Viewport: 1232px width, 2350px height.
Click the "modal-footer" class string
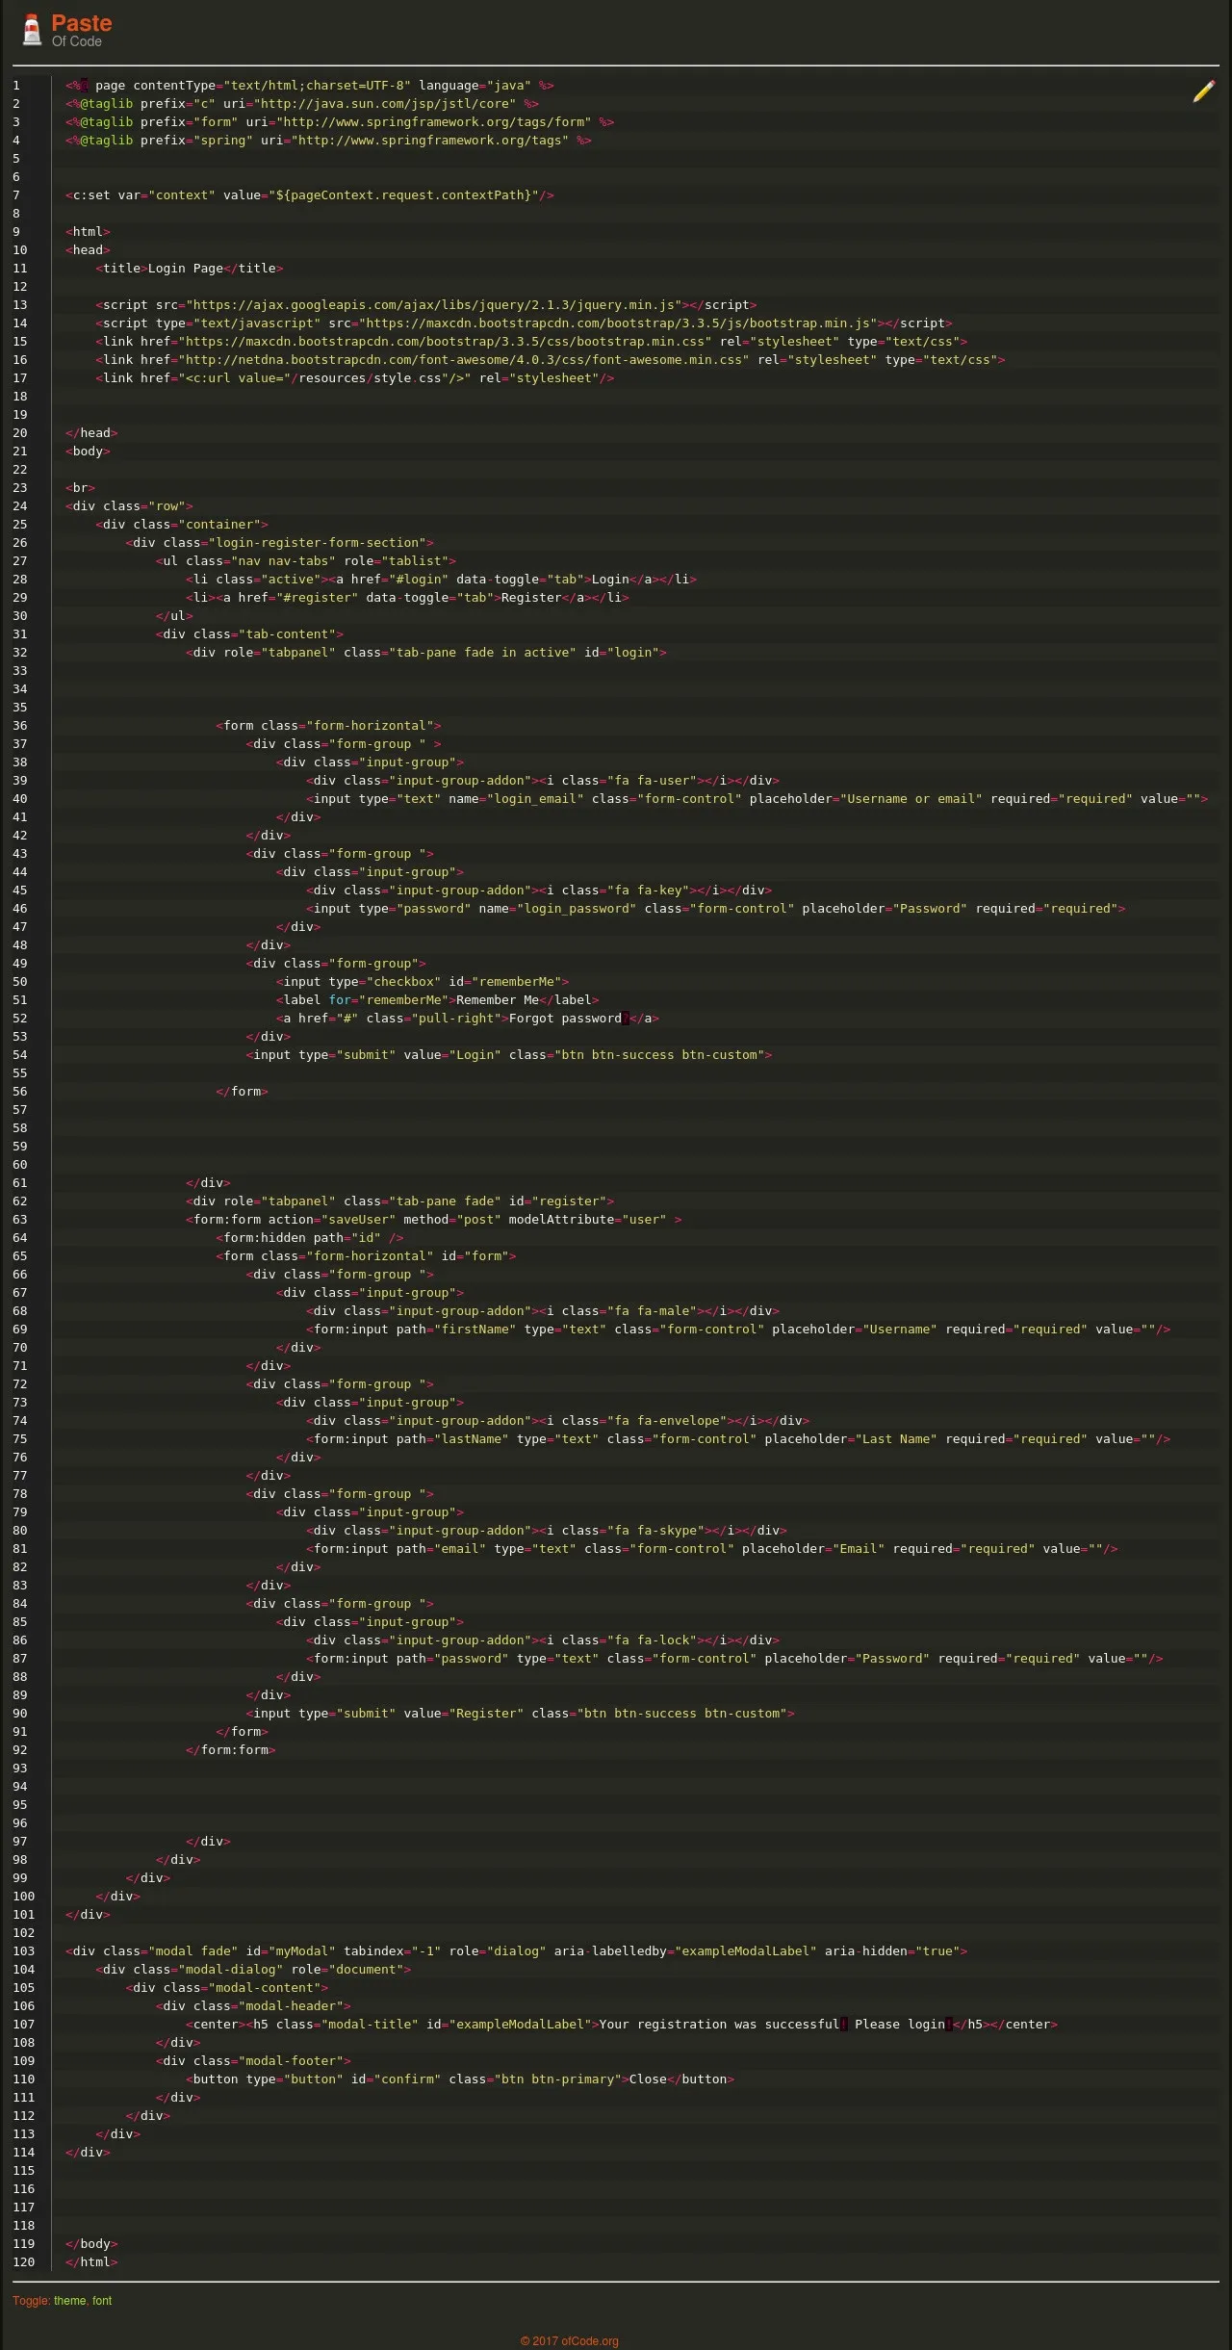(x=291, y=2061)
